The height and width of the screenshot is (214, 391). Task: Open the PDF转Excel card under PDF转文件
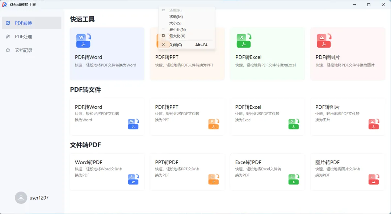pos(267,116)
